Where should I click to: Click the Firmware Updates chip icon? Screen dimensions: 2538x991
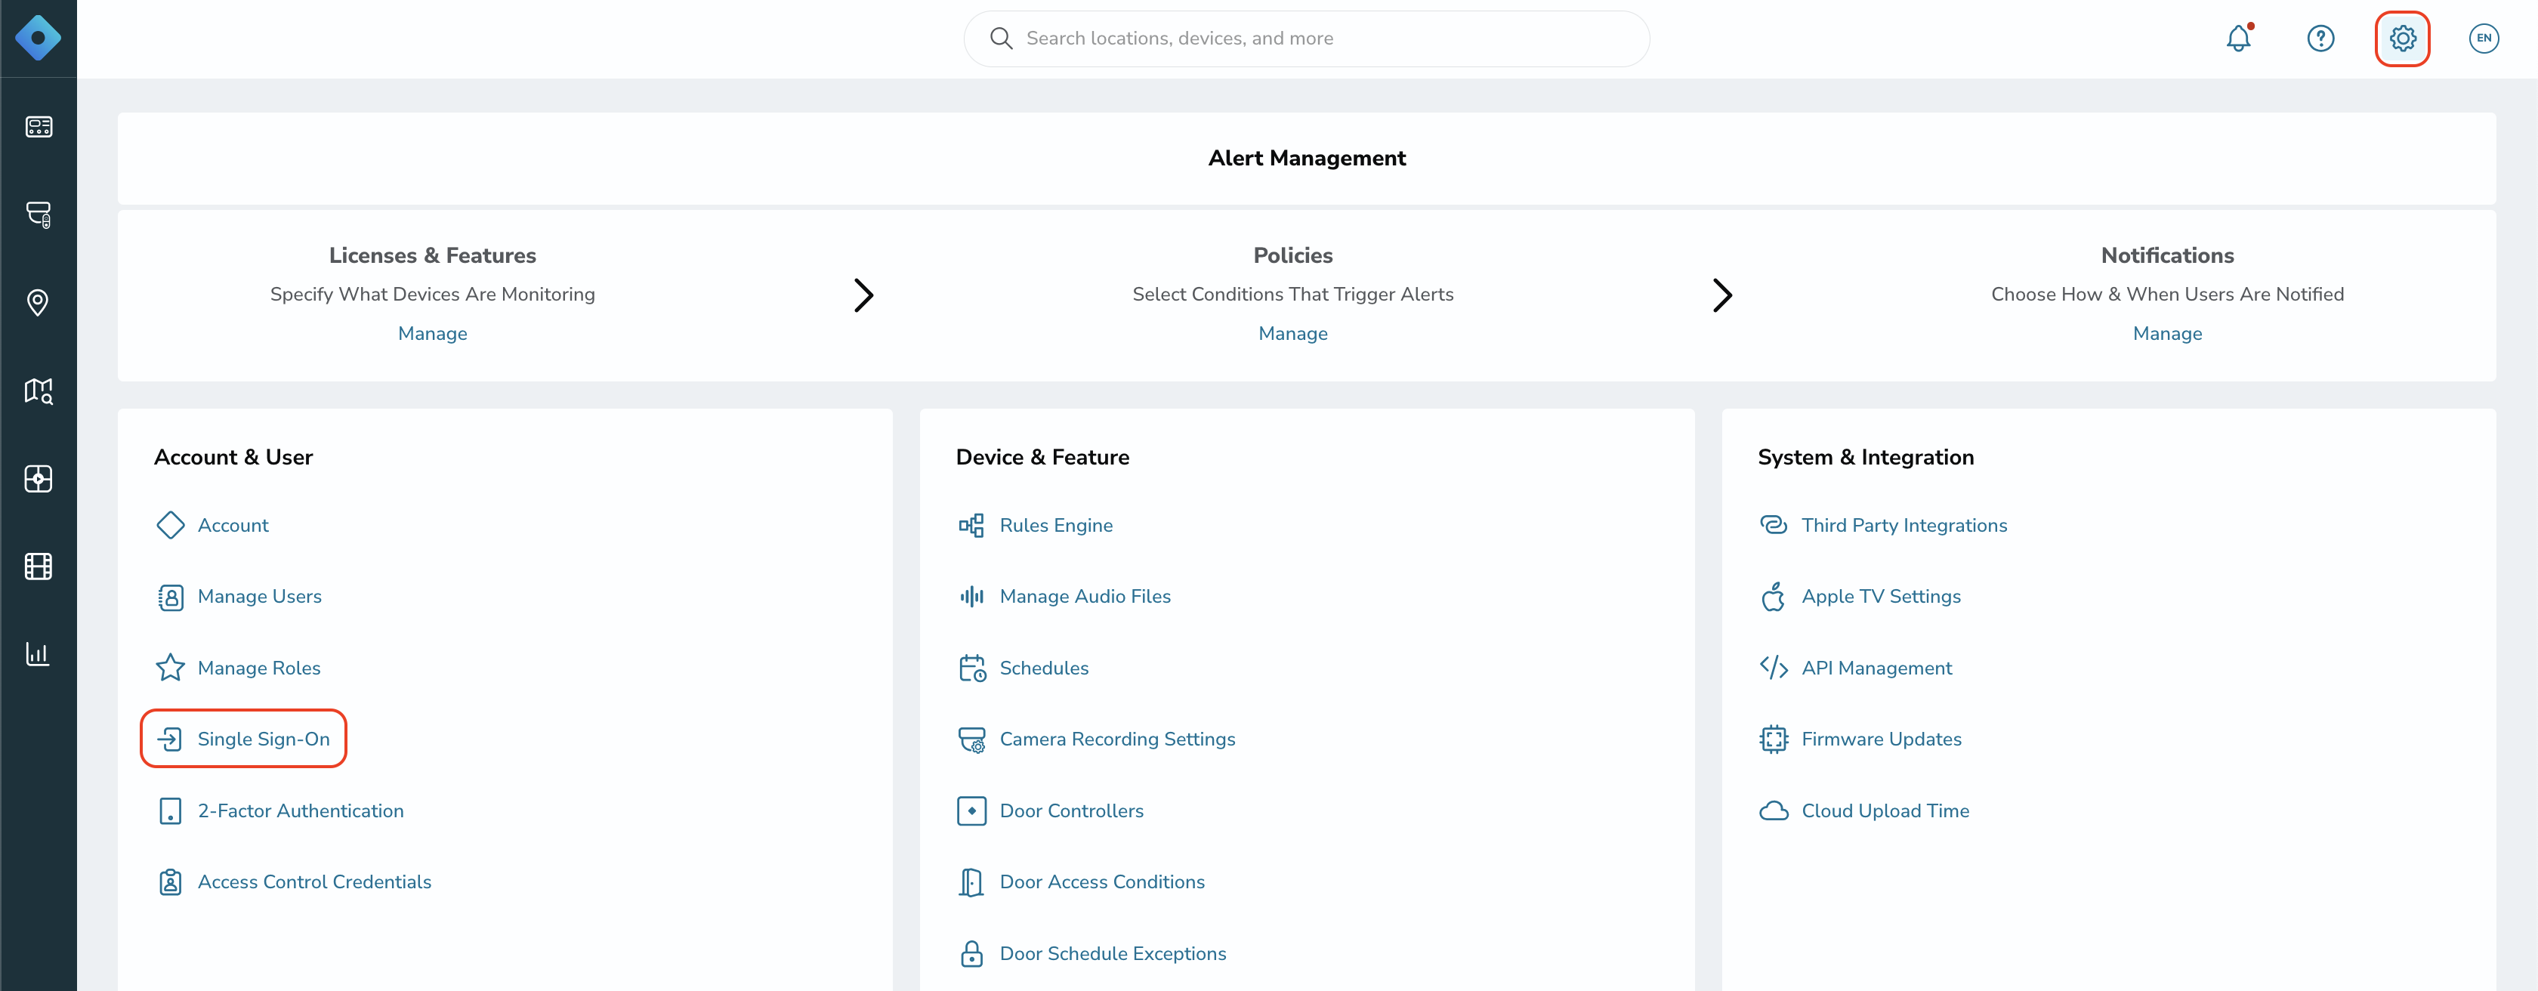pos(1774,739)
